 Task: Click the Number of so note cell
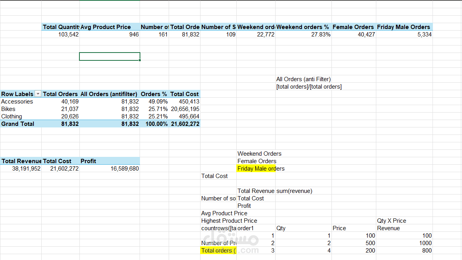pos(218,198)
